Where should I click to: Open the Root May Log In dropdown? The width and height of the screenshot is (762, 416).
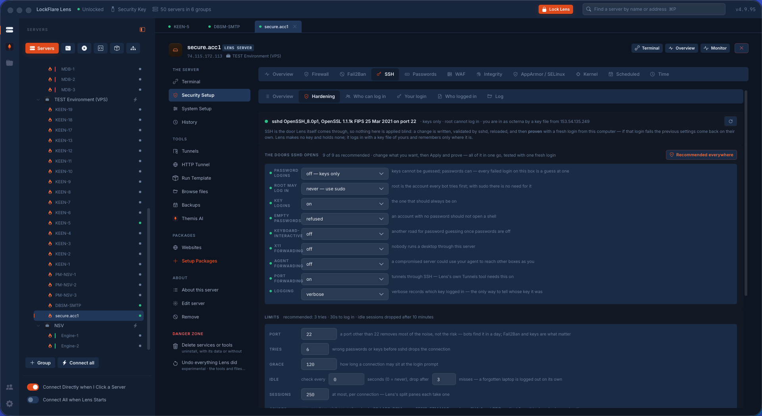(x=344, y=189)
